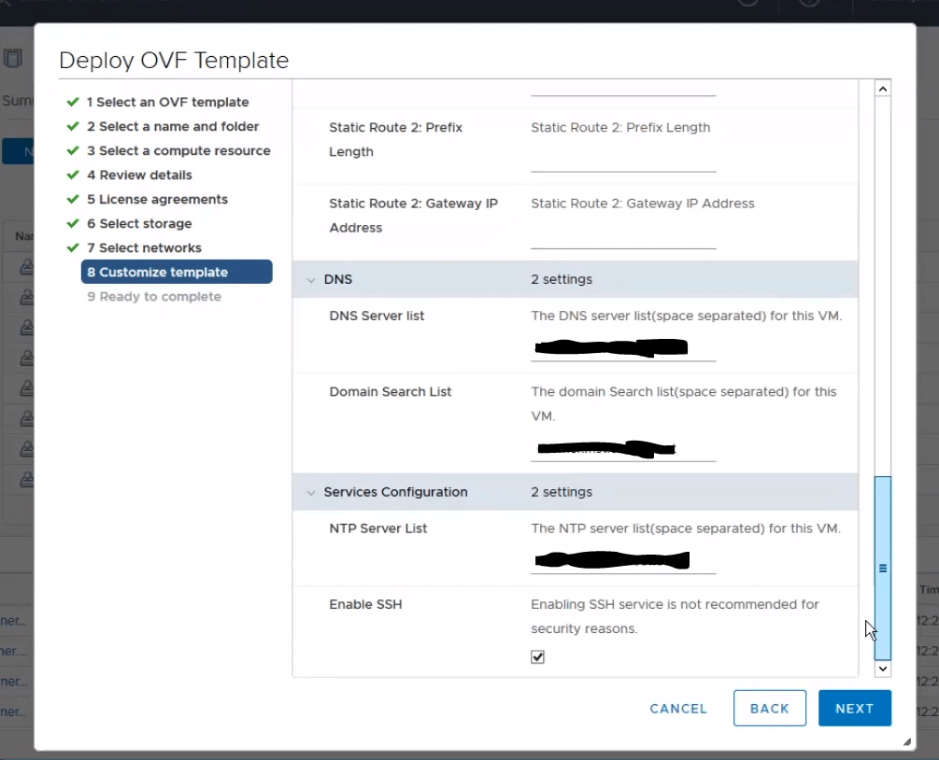Click Static Route 2 Gateway IP field
Screen dimensions: 939x760
click(622, 237)
